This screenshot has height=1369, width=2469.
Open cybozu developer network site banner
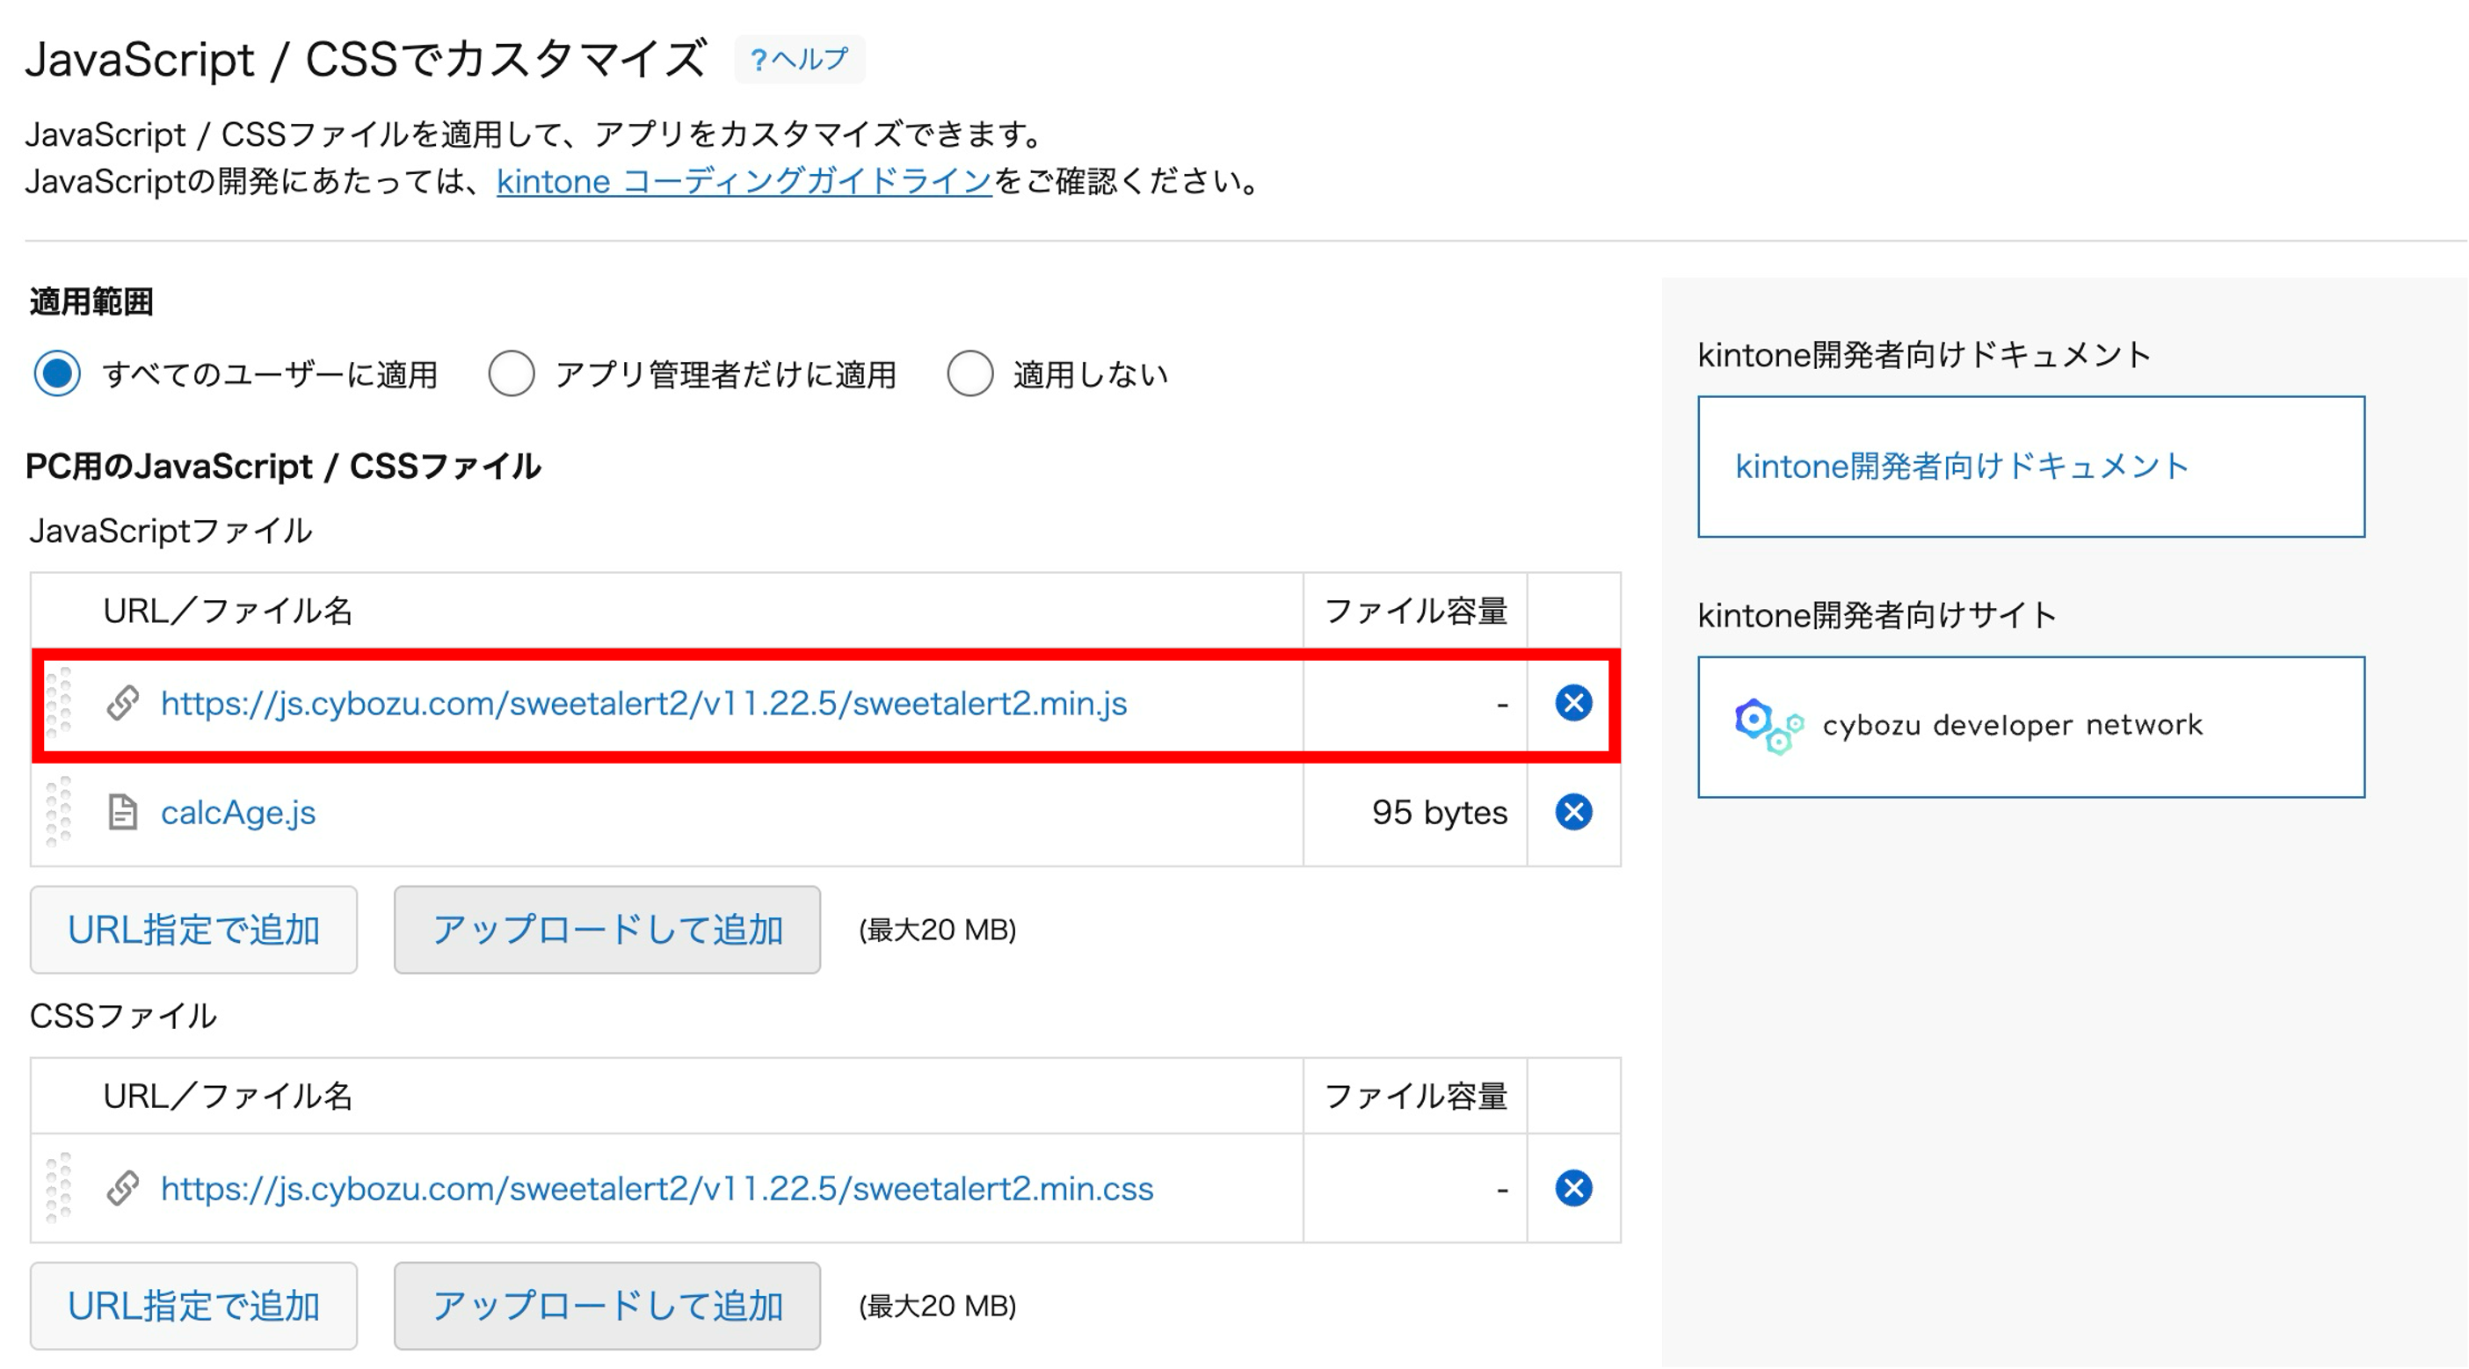(x=2030, y=726)
